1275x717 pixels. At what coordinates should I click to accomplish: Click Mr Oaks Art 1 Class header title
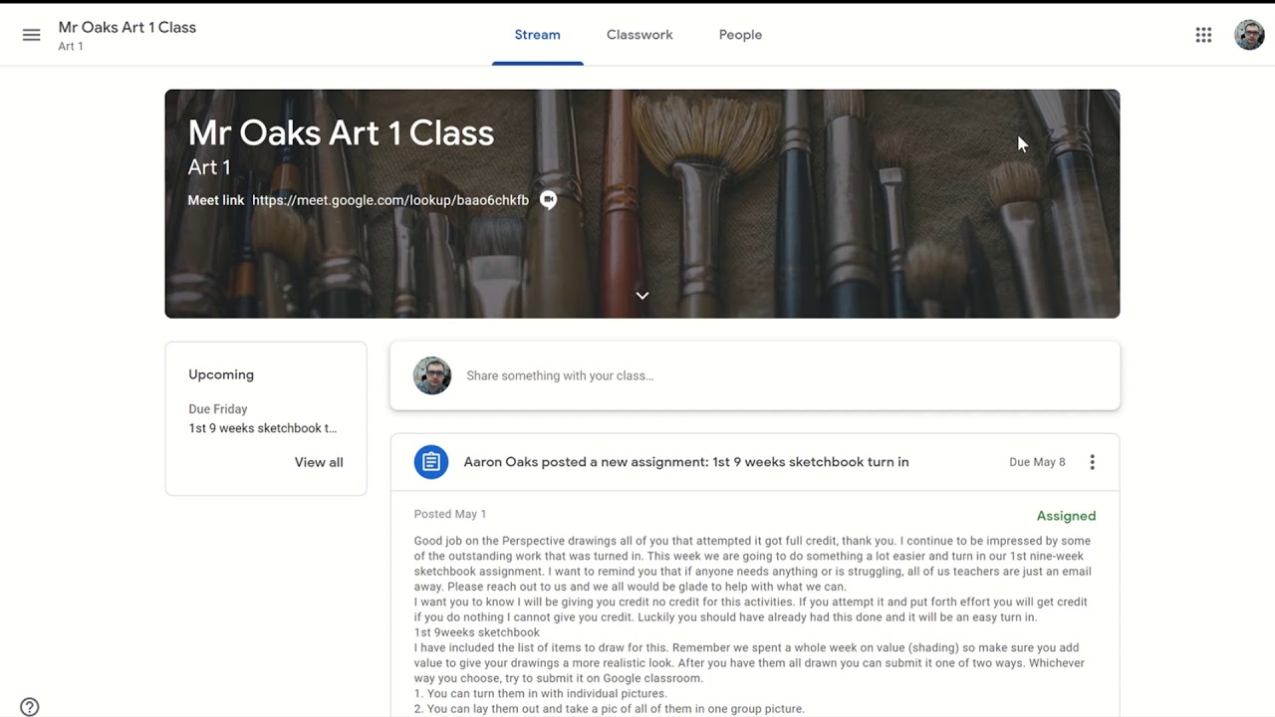pos(127,27)
